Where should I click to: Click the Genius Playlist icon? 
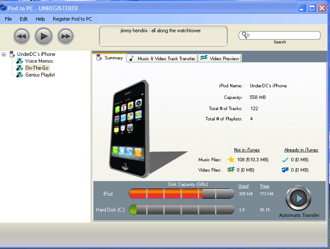coord(20,75)
